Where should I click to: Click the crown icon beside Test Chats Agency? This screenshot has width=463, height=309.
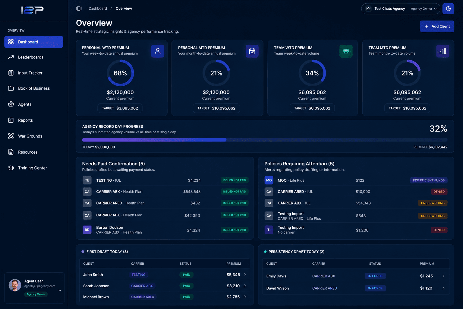click(368, 9)
